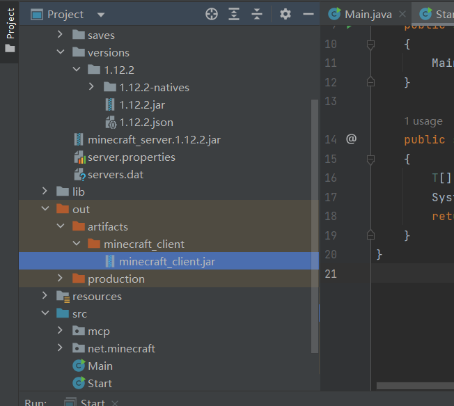Viewport: 454px width, 406px height.
Task: Click the '1 usage' inlay hint
Action: [x=423, y=121]
